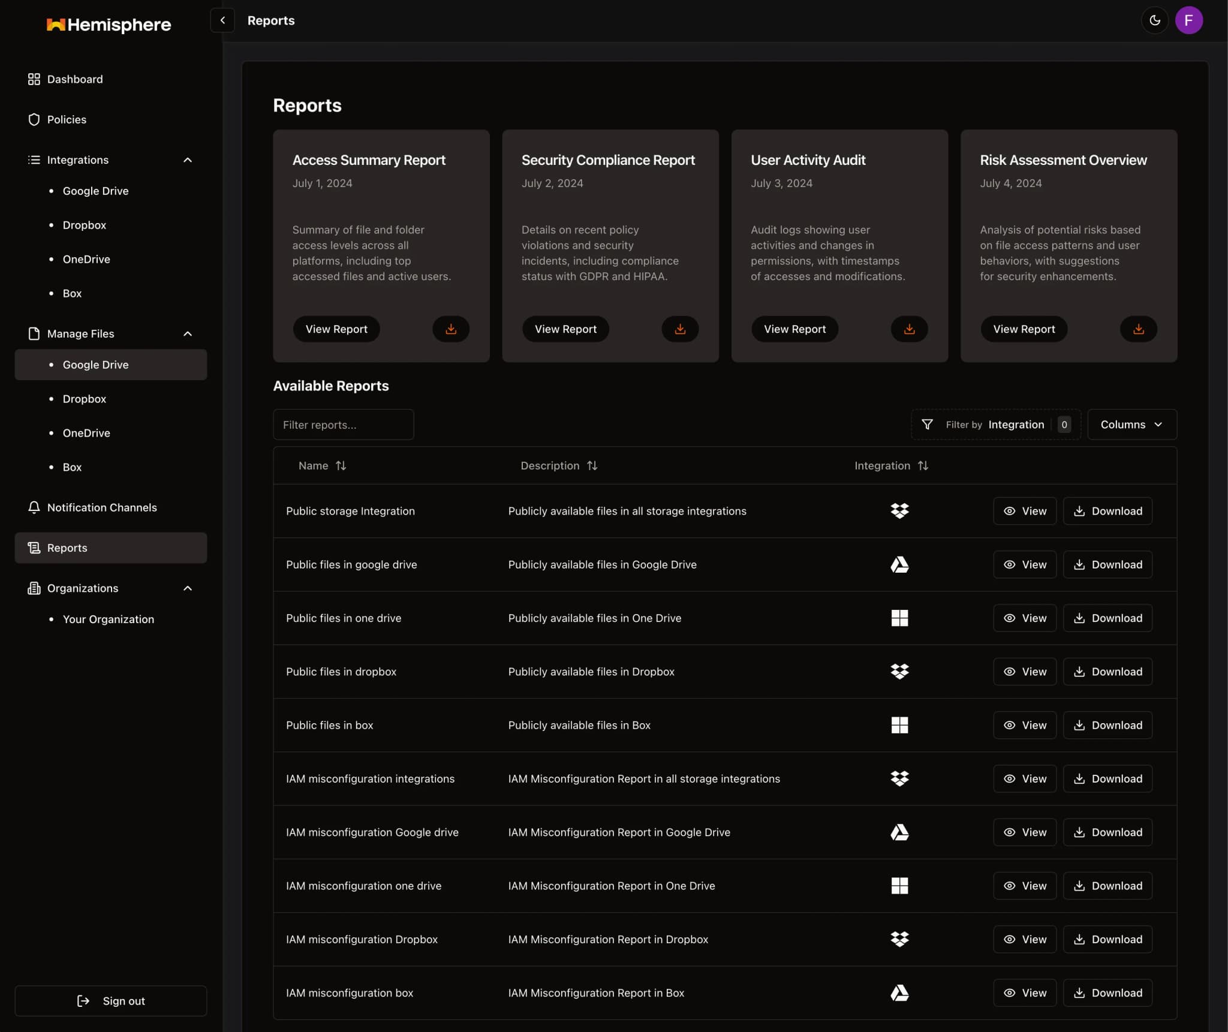This screenshot has height=1032, width=1228.
Task: View Public files in box report
Action: click(x=1024, y=725)
